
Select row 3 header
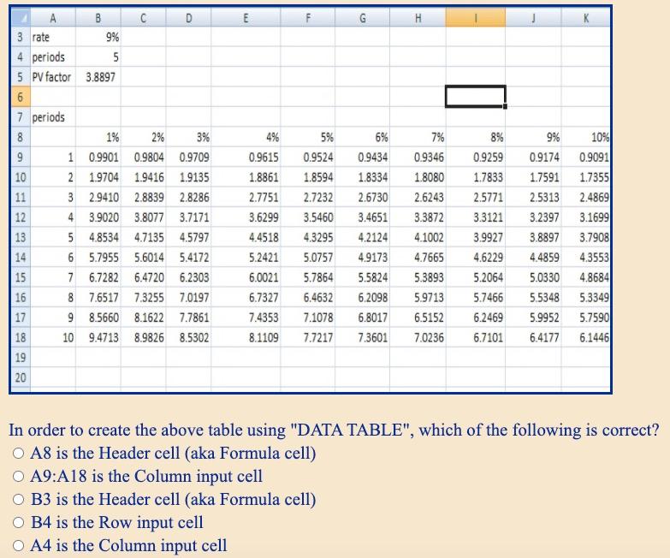20,37
